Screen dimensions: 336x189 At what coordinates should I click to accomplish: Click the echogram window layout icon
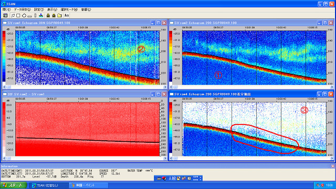(5, 16)
